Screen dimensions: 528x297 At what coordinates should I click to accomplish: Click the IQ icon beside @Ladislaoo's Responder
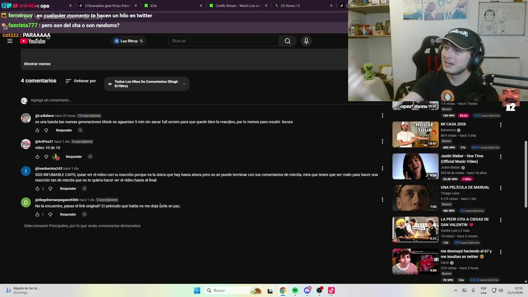click(80, 130)
